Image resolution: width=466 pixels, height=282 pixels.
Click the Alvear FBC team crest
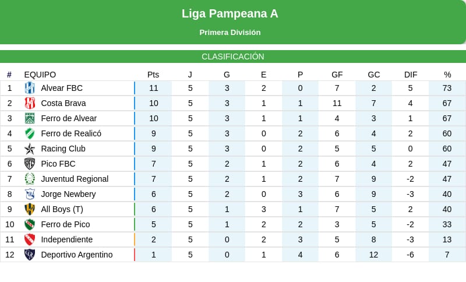point(30,88)
